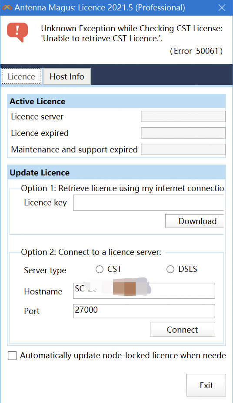Click the Download button
The image size is (233, 403).
click(195, 221)
